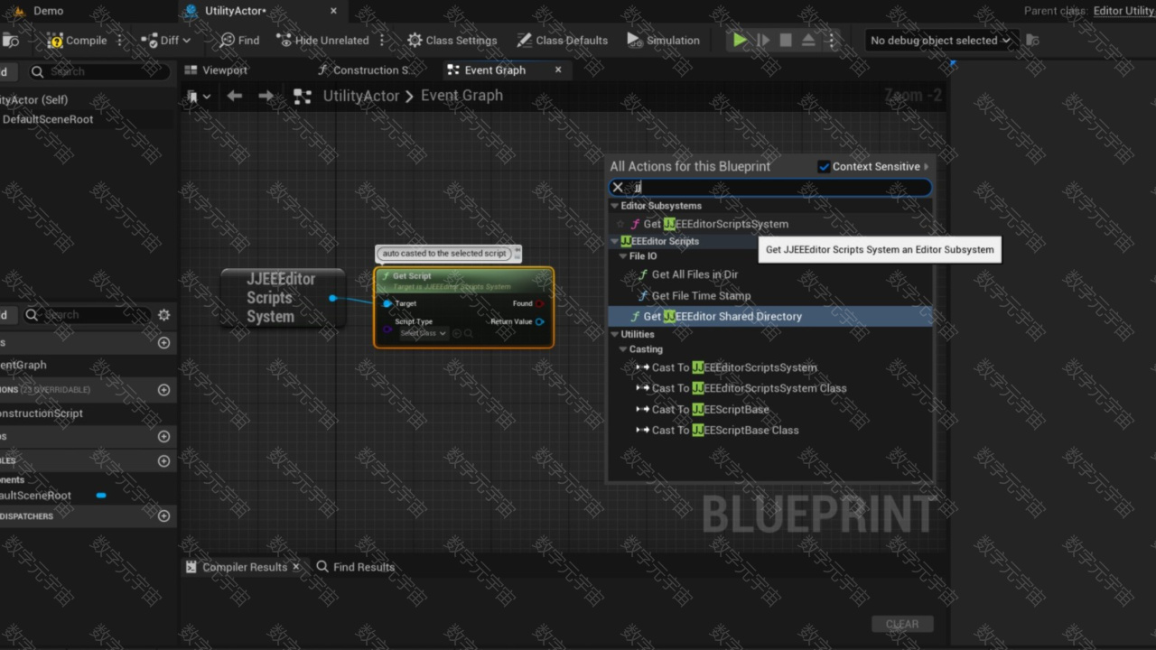Click the UtilityActor breadcrumb
This screenshot has width=1156, height=650.
[x=361, y=96]
